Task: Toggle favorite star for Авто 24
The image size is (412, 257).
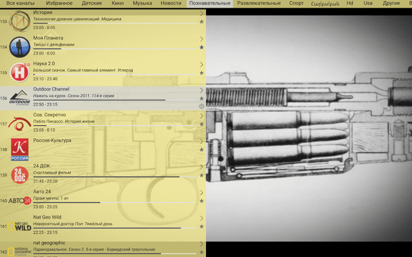Action: click(201, 201)
